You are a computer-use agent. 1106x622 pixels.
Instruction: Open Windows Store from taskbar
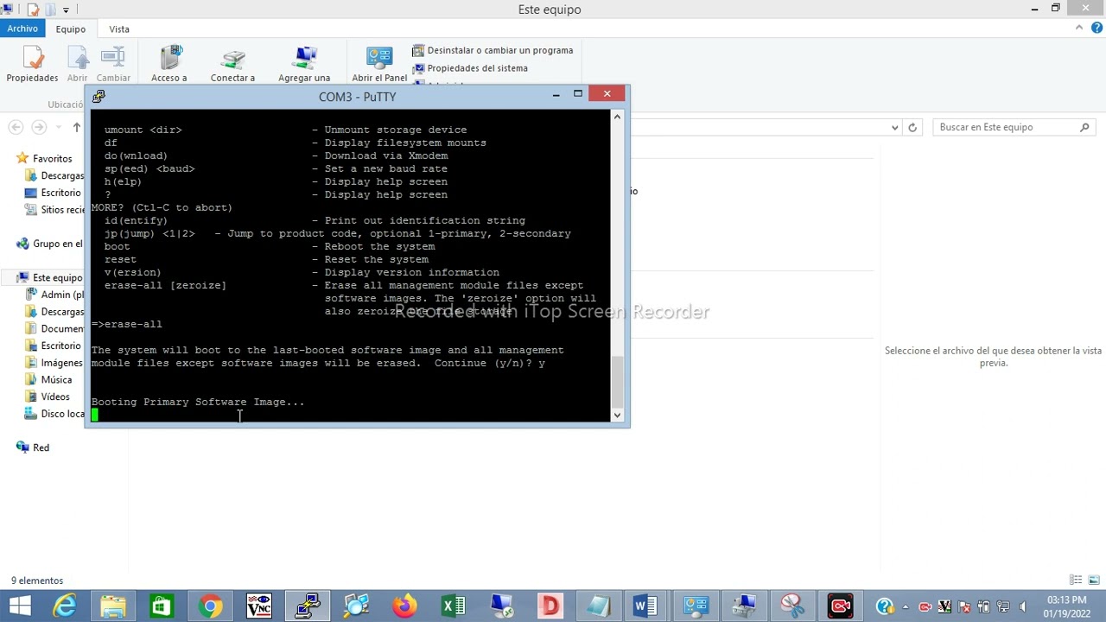[162, 606]
